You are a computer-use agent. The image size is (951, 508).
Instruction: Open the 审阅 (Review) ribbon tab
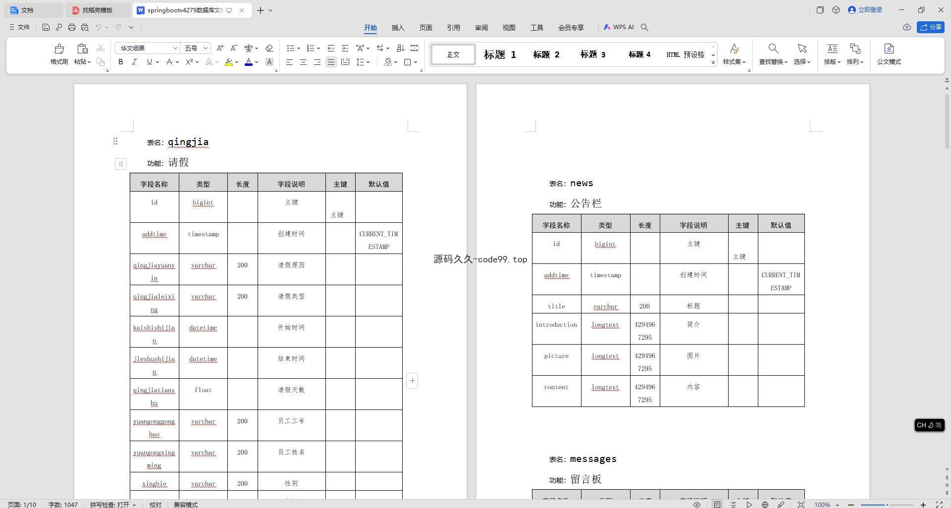(481, 28)
